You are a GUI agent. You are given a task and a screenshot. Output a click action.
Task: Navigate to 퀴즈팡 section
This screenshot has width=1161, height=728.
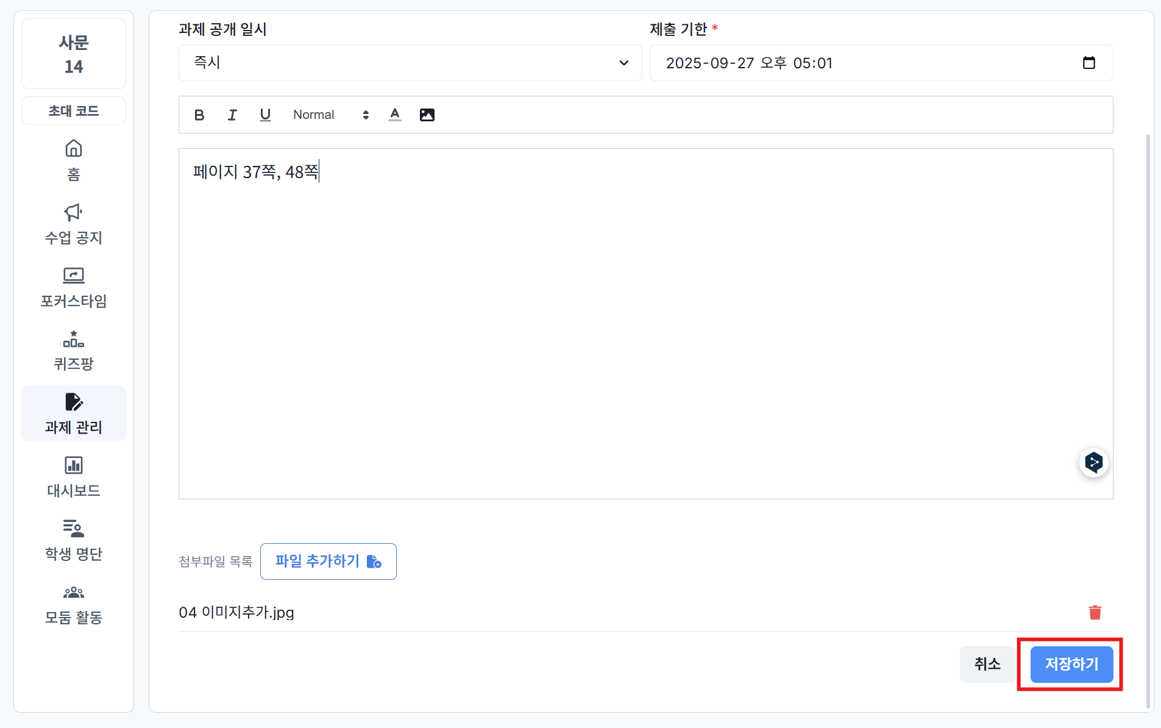[74, 351]
